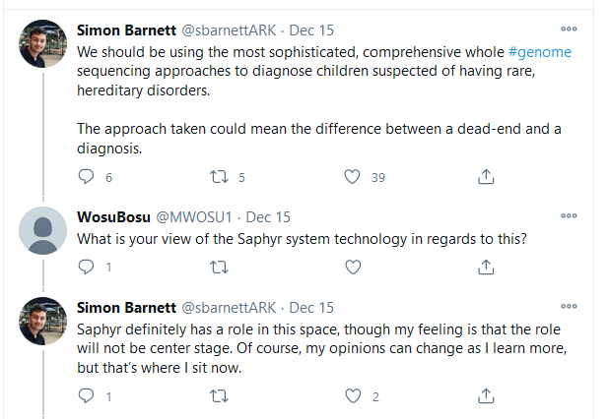Image resolution: width=609 pixels, height=419 pixels.
Task: Click WosuBosu's default gray avatar
Action: [x=43, y=232]
